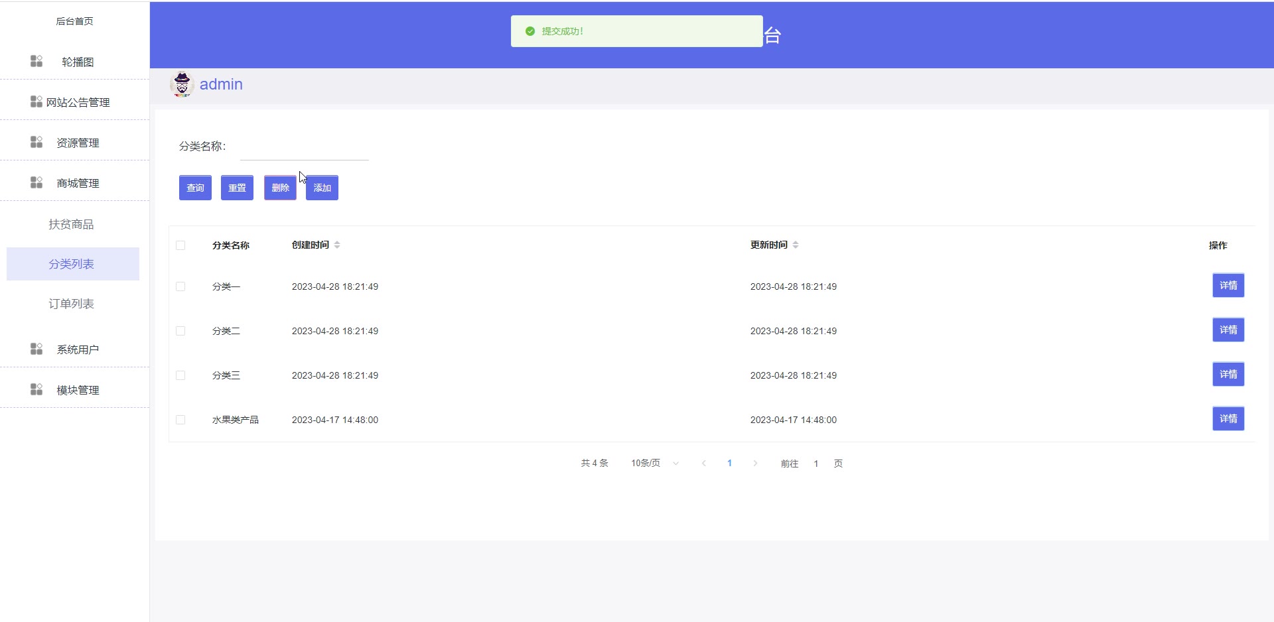The height and width of the screenshot is (622, 1274).
Task: Toggle the select-all header checkbox
Action: (x=180, y=245)
